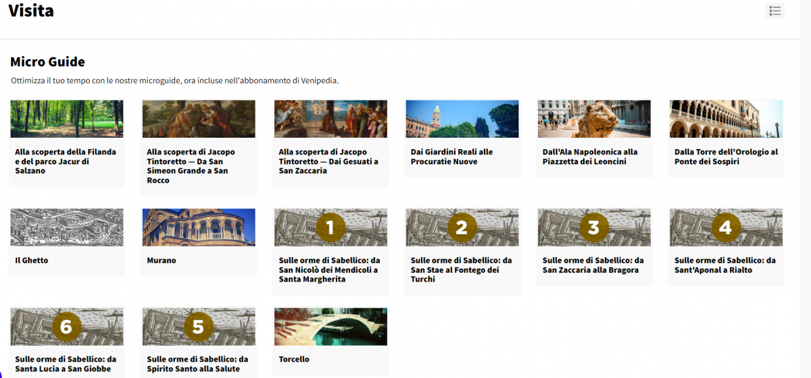Screen dimensions: 811x378
Task: Click the Torcello bridge photo thumbnail
Action: 330,327
